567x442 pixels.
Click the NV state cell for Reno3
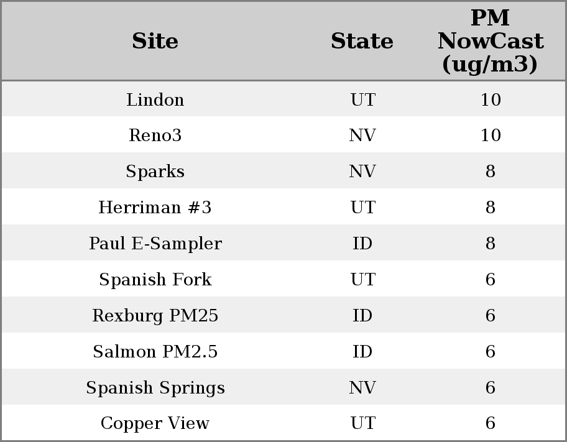(362, 136)
